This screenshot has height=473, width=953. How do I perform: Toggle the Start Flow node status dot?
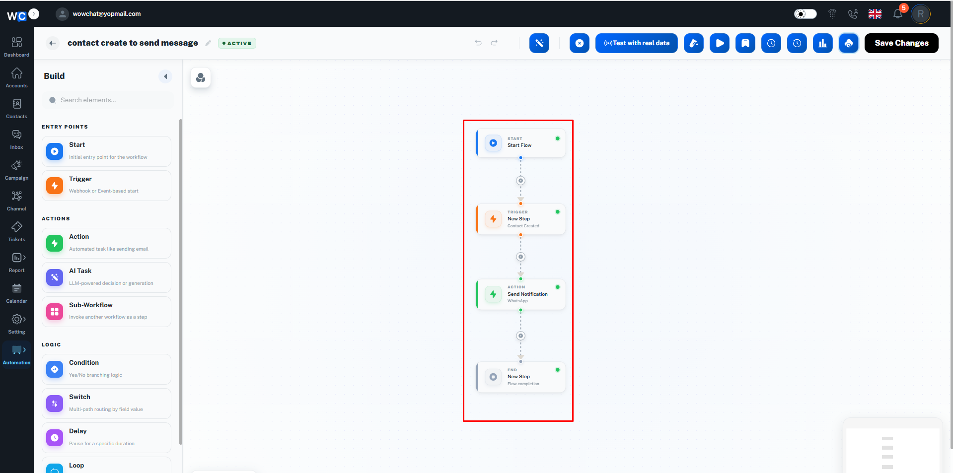(557, 138)
